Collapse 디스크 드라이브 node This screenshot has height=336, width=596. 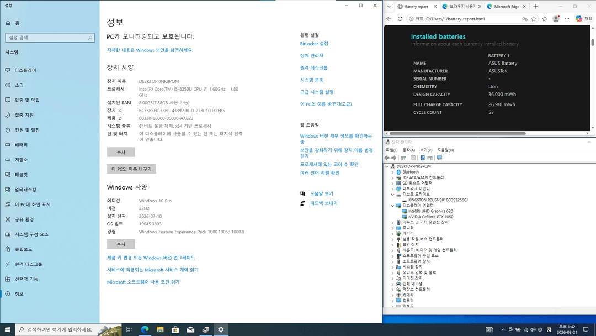(393, 195)
